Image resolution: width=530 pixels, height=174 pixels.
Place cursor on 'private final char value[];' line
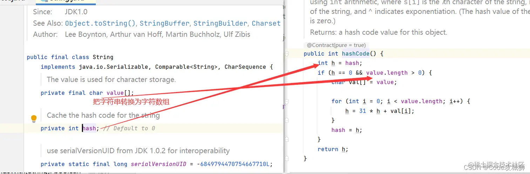click(87, 93)
